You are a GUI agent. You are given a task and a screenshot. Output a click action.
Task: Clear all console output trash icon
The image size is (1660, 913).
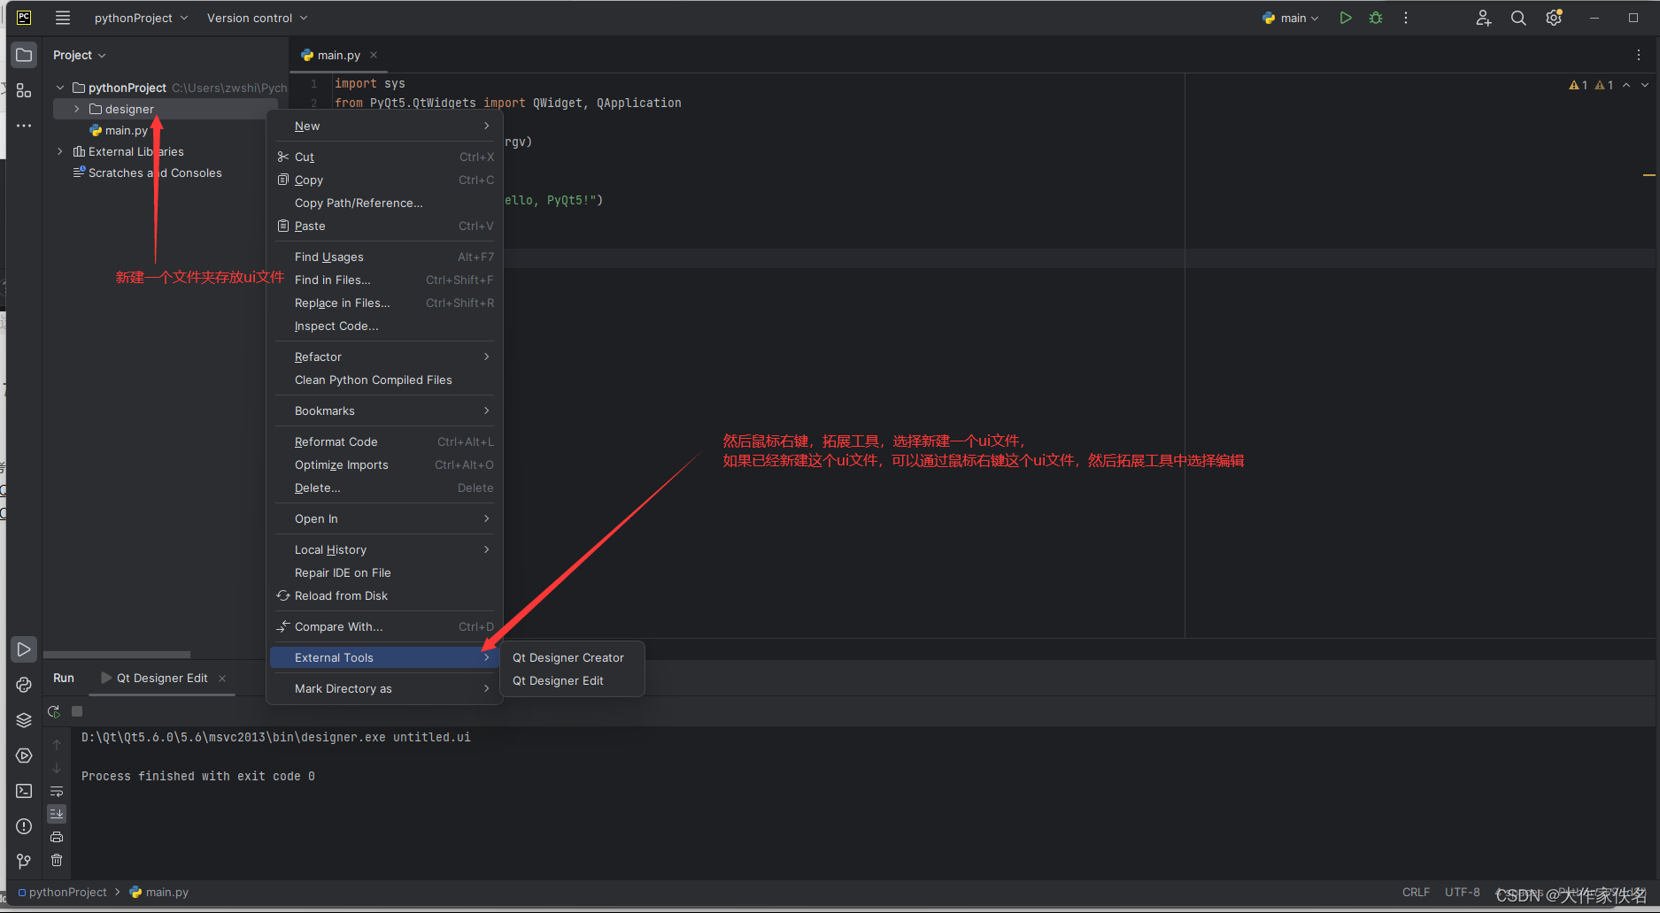click(x=57, y=860)
